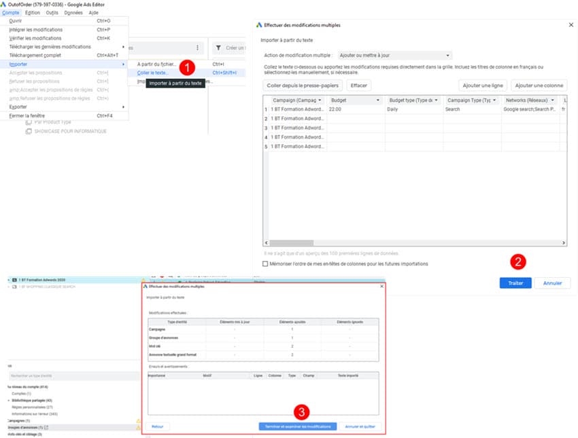Click the right arrow of the grid scrollbar
578x438 pixels.
(564, 243)
